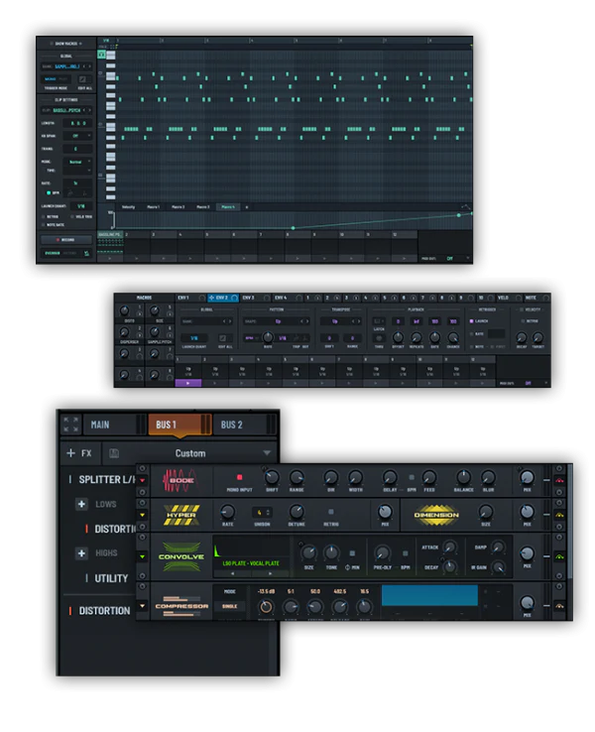Click the expand view icon beside MAIN

coord(69,425)
